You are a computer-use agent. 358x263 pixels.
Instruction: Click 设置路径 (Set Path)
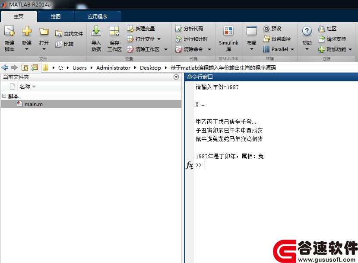(277, 39)
